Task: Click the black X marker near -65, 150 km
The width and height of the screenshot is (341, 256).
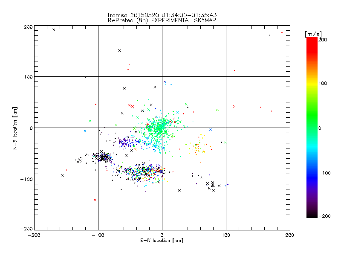Action: pos(119,50)
